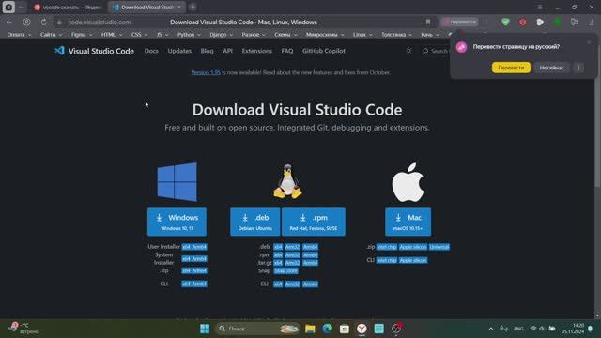This screenshot has width=601, height=338.
Task: Download Windows CLI Arm64
Action: [x=199, y=284]
